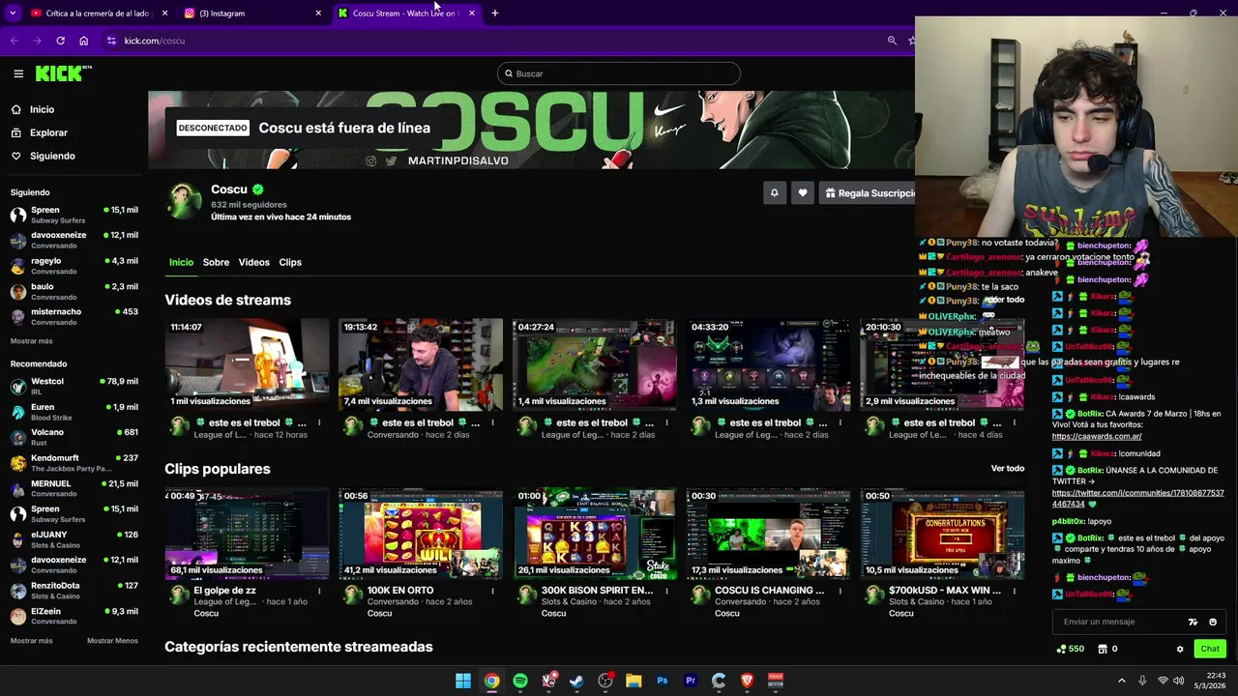Open Spotify from the taskbar
The width and height of the screenshot is (1238, 696).
coord(520,681)
